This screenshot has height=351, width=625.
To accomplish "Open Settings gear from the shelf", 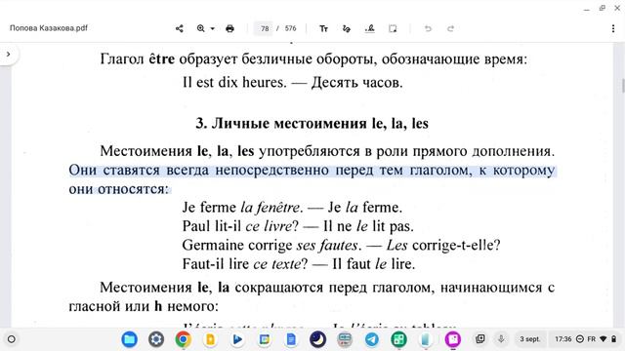I will pyautogui.click(x=156, y=339).
